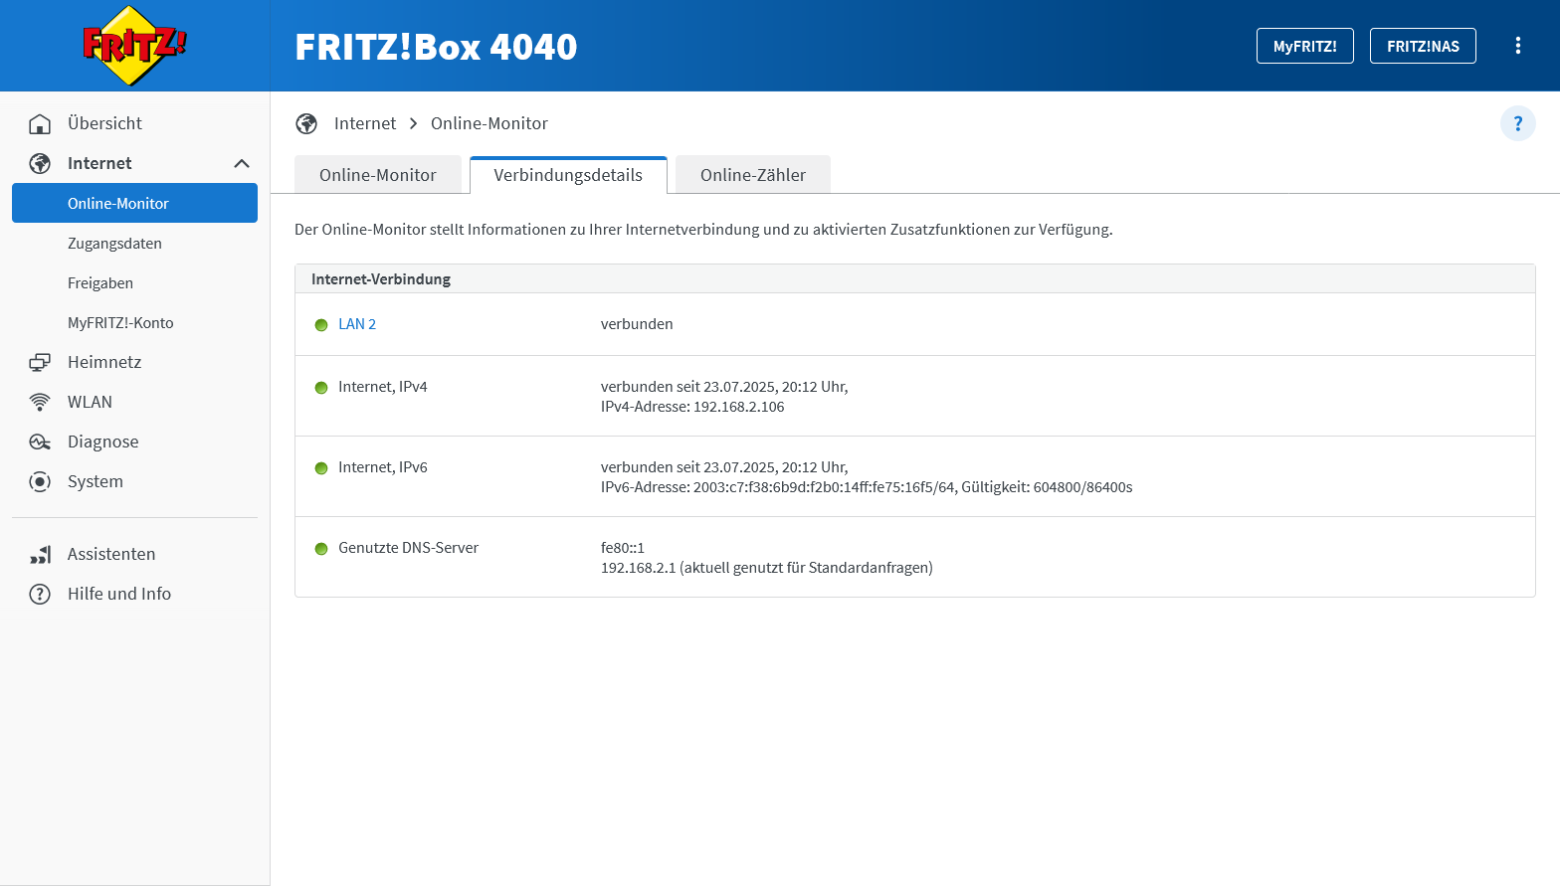
Task: Click the DNS server fe80::1 text
Action: tap(623, 548)
